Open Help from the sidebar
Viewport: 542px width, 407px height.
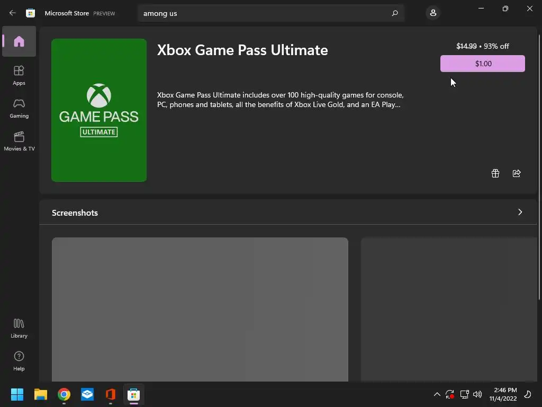pyautogui.click(x=19, y=361)
